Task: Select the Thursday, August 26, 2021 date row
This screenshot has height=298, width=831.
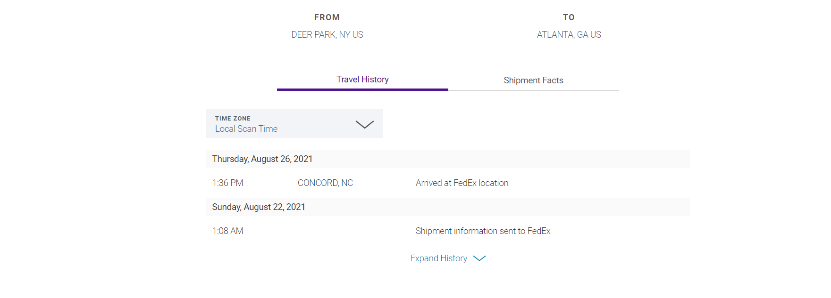Action: (262, 159)
